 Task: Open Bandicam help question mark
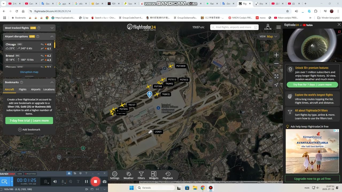pyautogui.click(x=86, y=173)
